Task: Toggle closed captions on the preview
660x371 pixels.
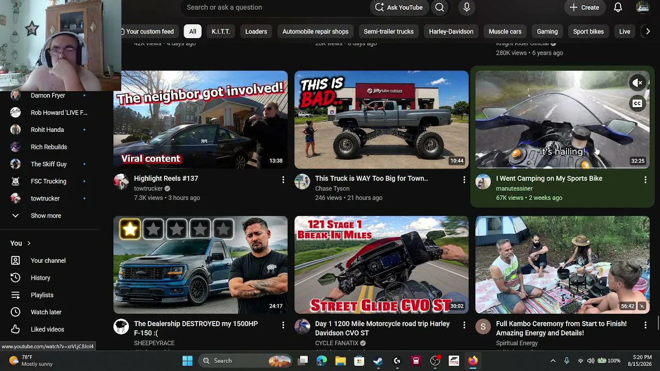Action: pyautogui.click(x=637, y=104)
